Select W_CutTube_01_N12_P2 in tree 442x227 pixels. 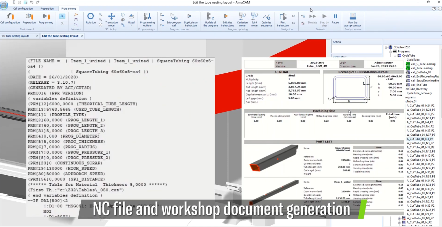click(x=421, y=152)
